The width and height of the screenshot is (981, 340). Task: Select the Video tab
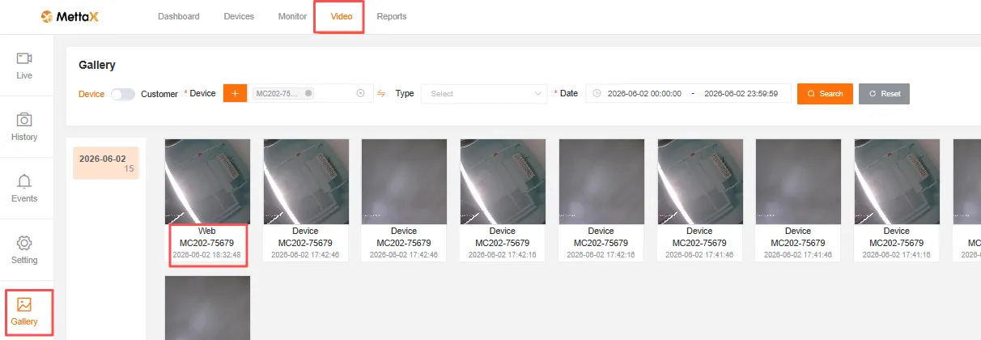click(342, 16)
